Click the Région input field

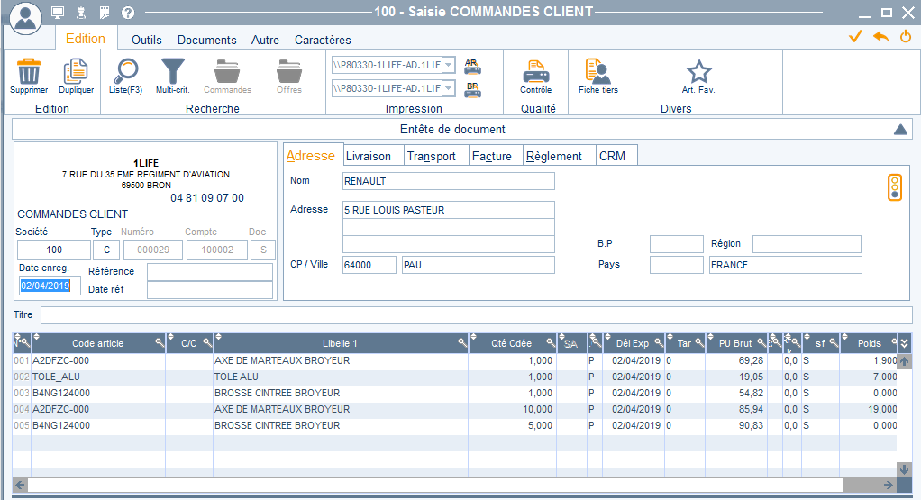pyautogui.click(x=807, y=244)
